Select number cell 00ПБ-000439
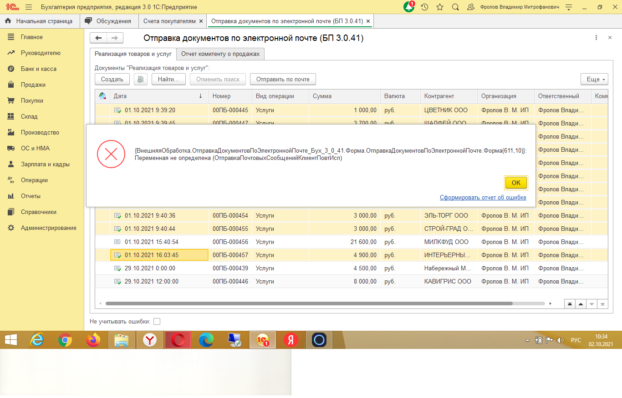 (x=230, y=268)
